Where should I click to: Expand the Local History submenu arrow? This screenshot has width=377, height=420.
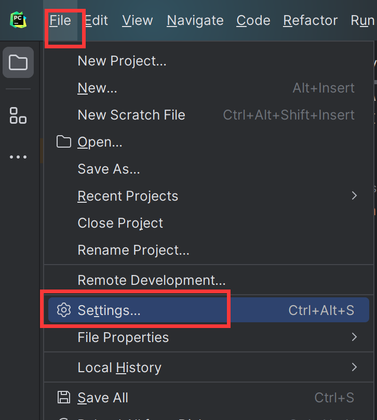354,367
